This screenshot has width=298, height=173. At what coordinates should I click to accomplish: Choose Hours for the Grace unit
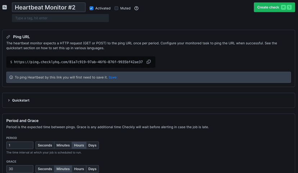point(79,169)
